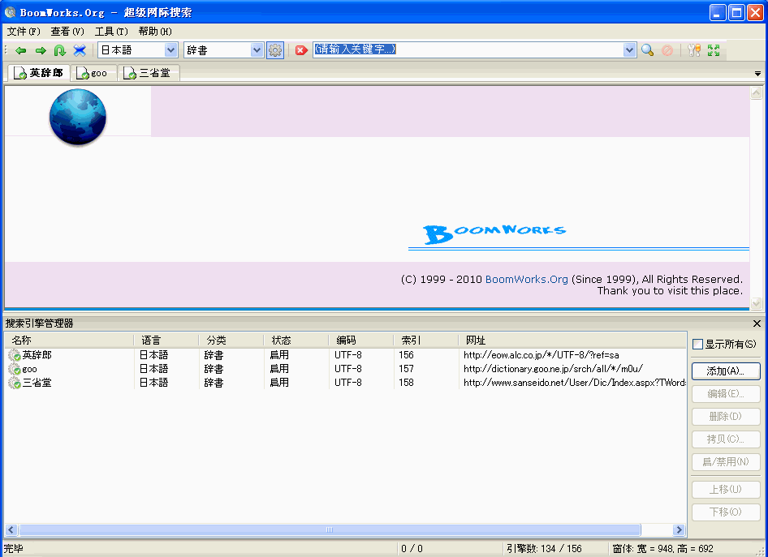The height and width of the screenshot is (557, 768).
Task: Switch to the 三省堂 tab
Action: pyautogui.click(x=149, y=73)
